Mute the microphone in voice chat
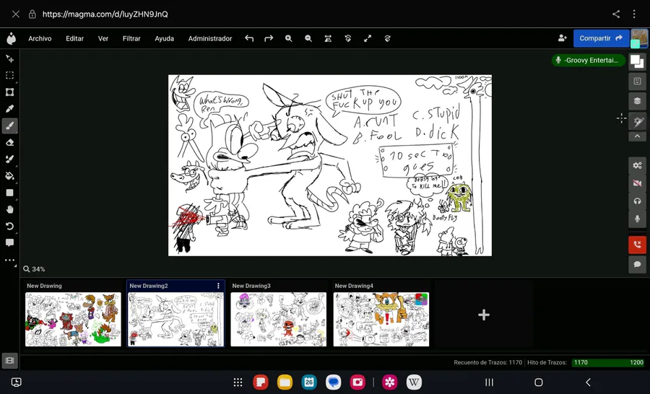The height and width of the screenshot is (394, 650). [638, 219]
